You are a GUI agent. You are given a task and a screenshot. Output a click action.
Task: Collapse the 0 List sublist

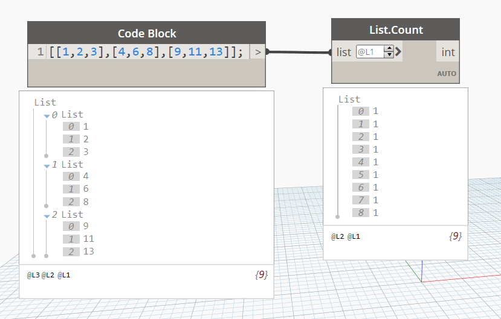(x=47, y=116)
